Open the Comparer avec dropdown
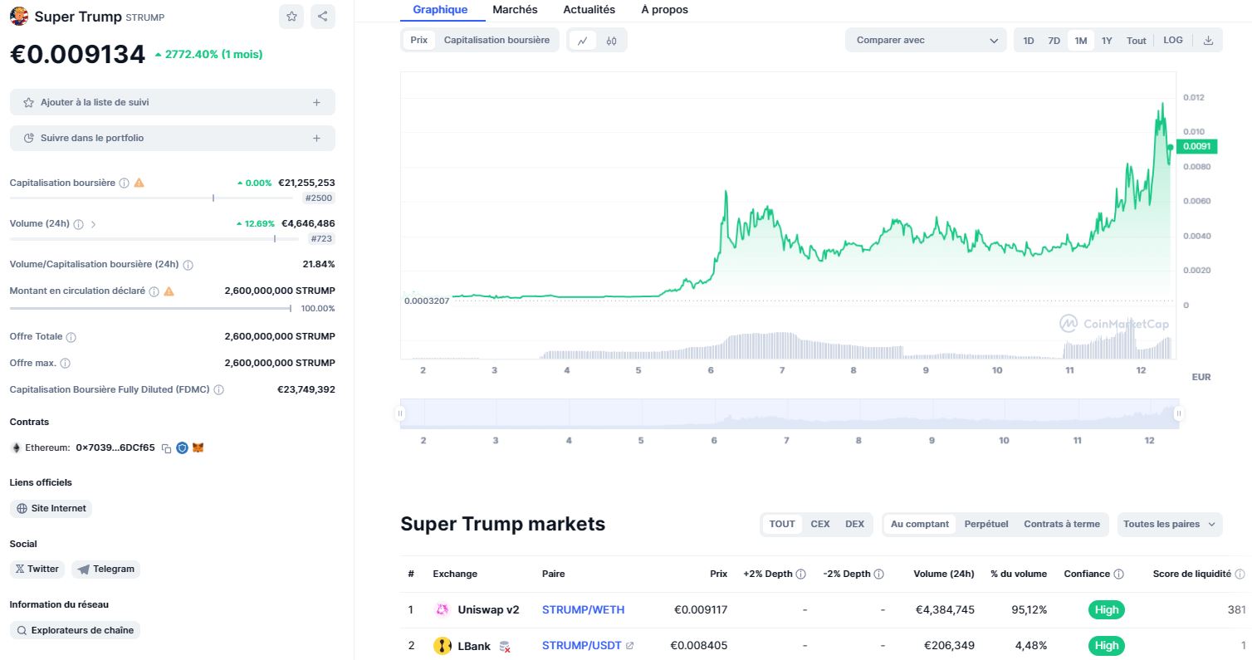 [926, 40]
